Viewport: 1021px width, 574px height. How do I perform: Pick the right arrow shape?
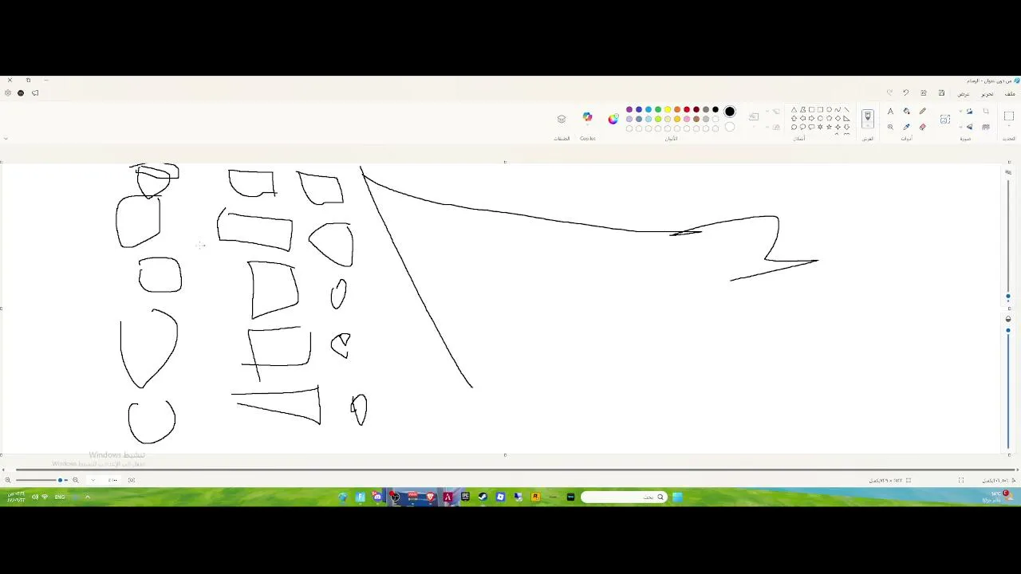click(x=812, y=118)
